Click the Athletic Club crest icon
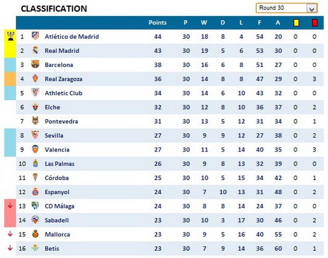This screenshot has width=328, height=258. pos(35,93)
